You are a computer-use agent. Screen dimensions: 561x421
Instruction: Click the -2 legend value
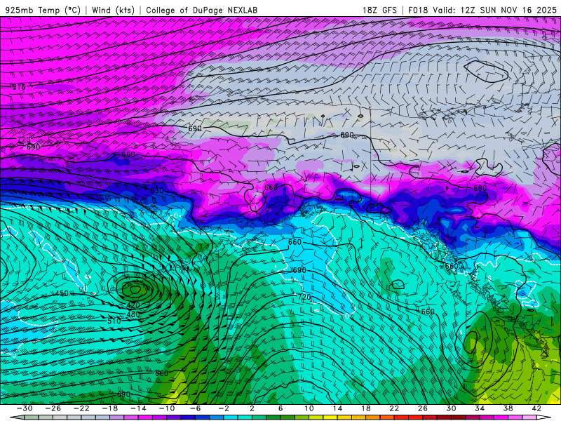click(x=224, y=408)
